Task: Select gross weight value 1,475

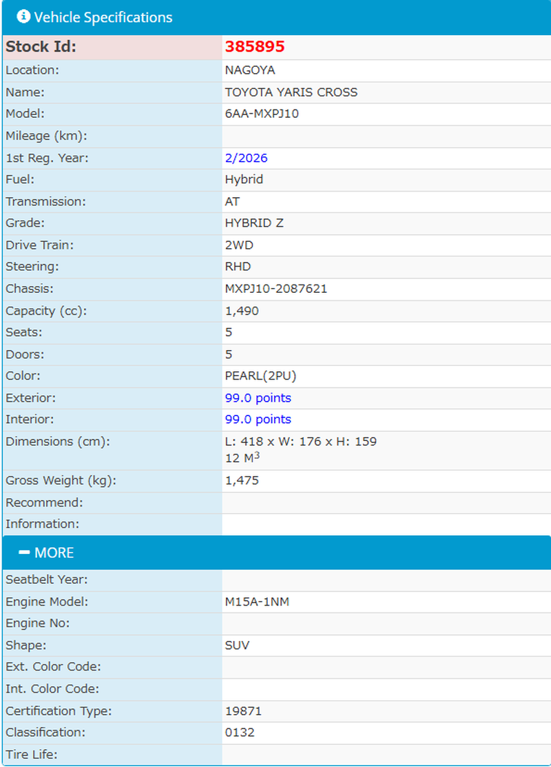Action: pyautogui.click(x=242, y=480)
